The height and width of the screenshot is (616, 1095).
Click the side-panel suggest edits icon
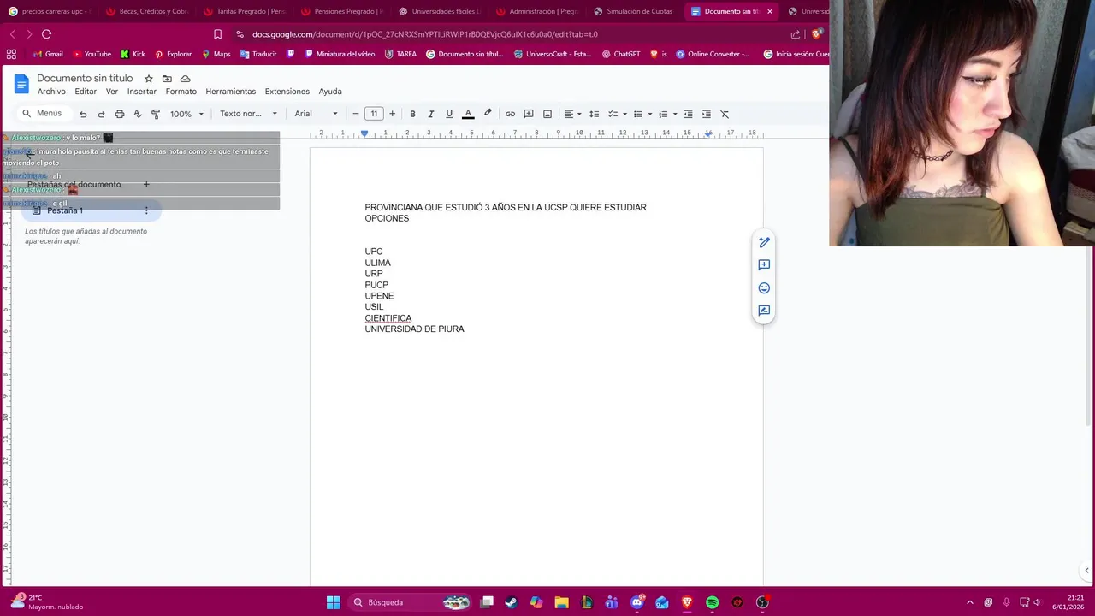[764, 311]
